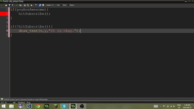
Task: Run the syntax check page icon
Action: 43,5
